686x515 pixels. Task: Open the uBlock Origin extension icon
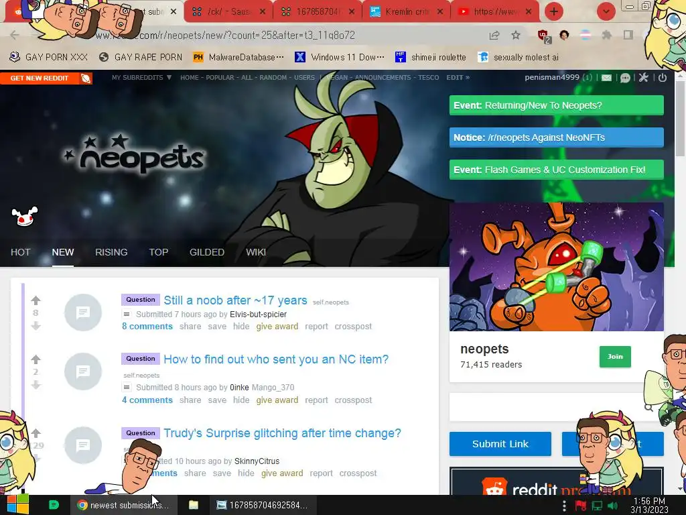point(544,36)
